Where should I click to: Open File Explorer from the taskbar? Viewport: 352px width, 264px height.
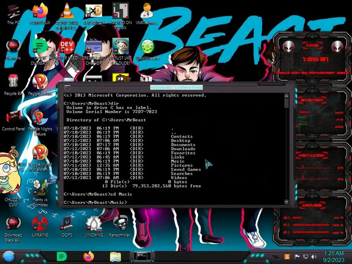point(115,256)
